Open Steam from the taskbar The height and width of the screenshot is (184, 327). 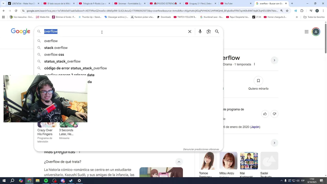[71, 181]
